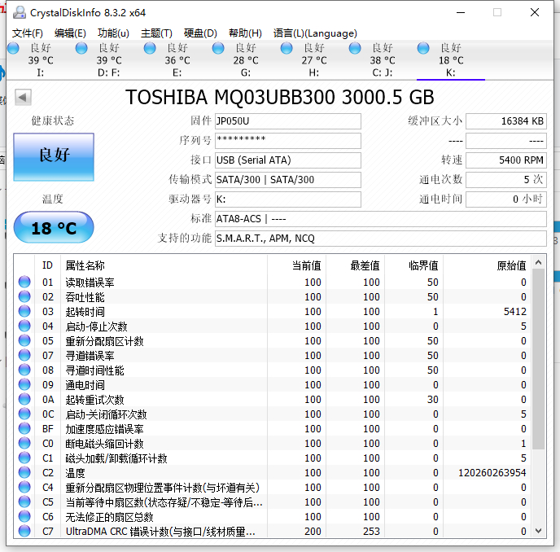Click status orb of attribute 05 重新分配扇区计数
The width and height of the screenshot is (560, 552).
point(24,340)
